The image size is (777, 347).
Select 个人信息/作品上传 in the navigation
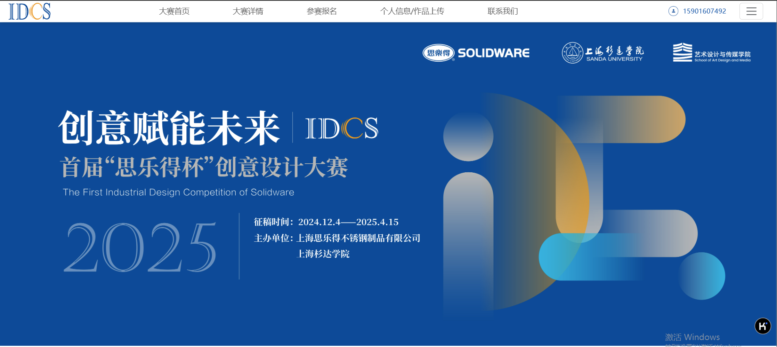coord(412,11)
